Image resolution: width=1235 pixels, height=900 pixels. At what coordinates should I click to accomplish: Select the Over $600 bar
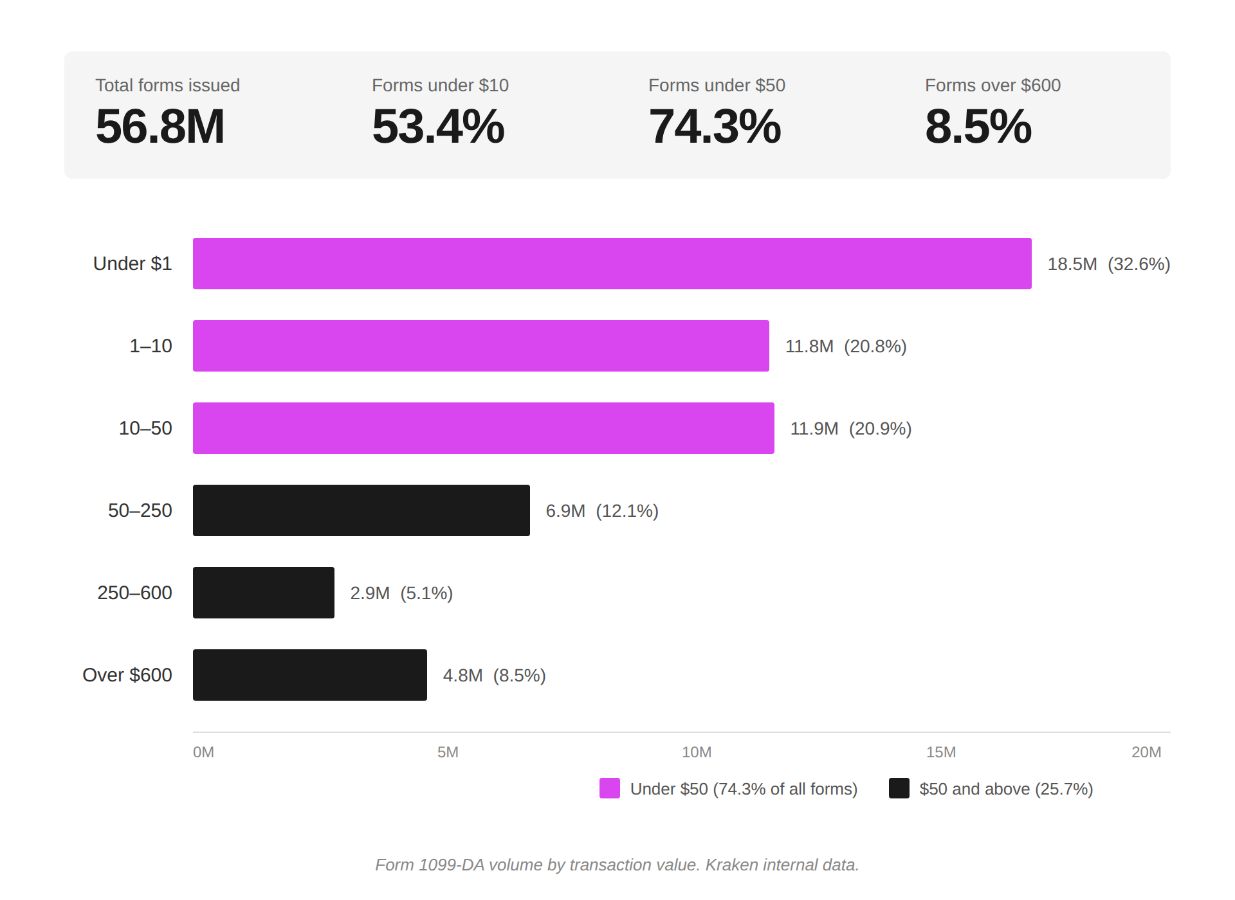[x=309, y=675]
